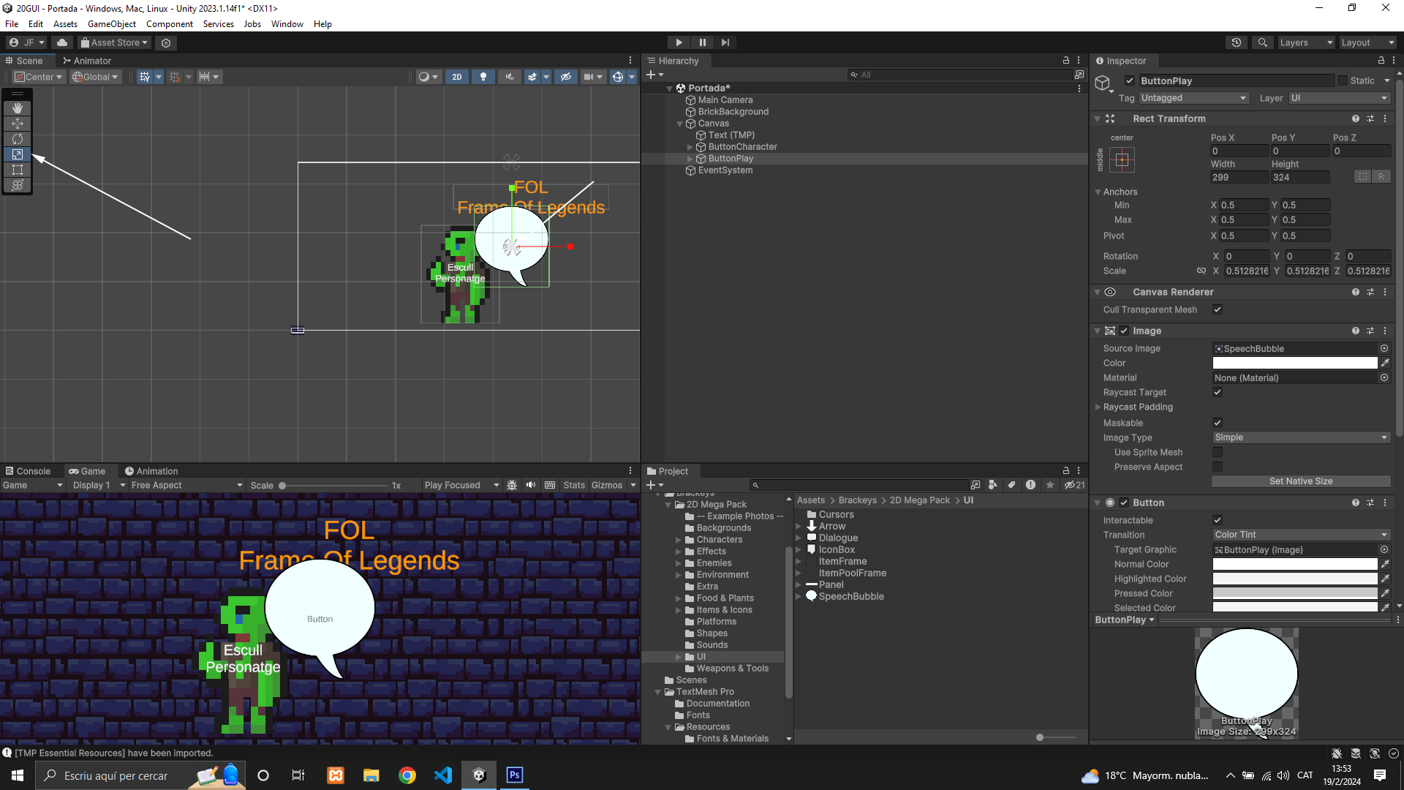
Task: Click the Pause button in toolbar
Action: (x=702, y=42)
